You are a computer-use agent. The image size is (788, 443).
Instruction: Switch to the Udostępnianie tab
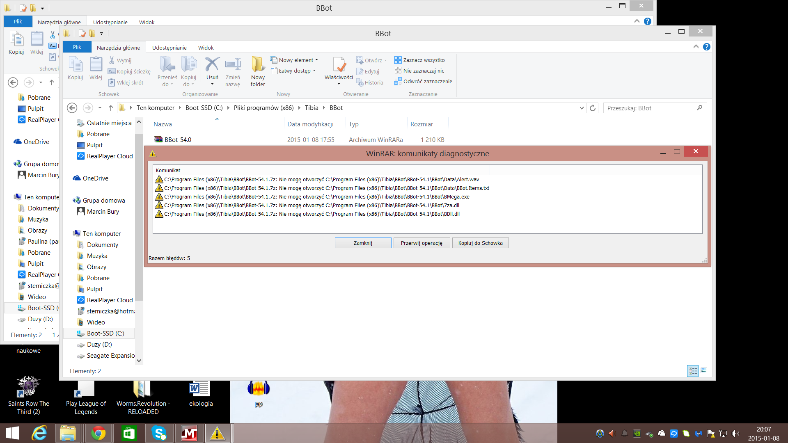[169, 48]
